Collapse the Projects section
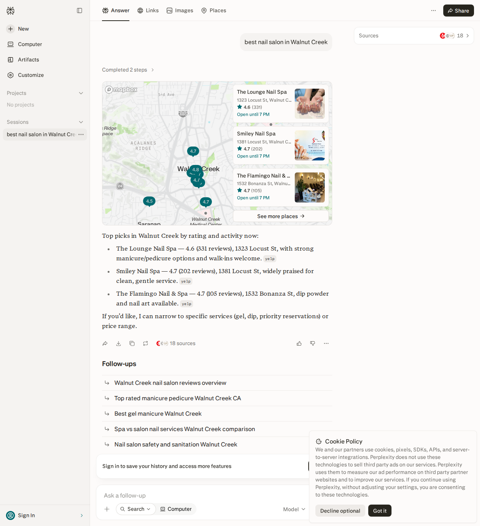This screenshot has width=480, height=526. [81, 93]
